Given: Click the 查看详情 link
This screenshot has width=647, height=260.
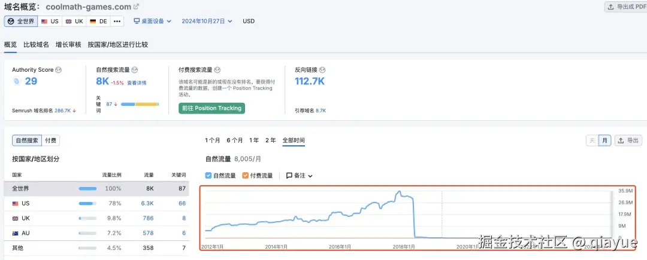Looking at the screenshot, I should [x=137, y=82].
